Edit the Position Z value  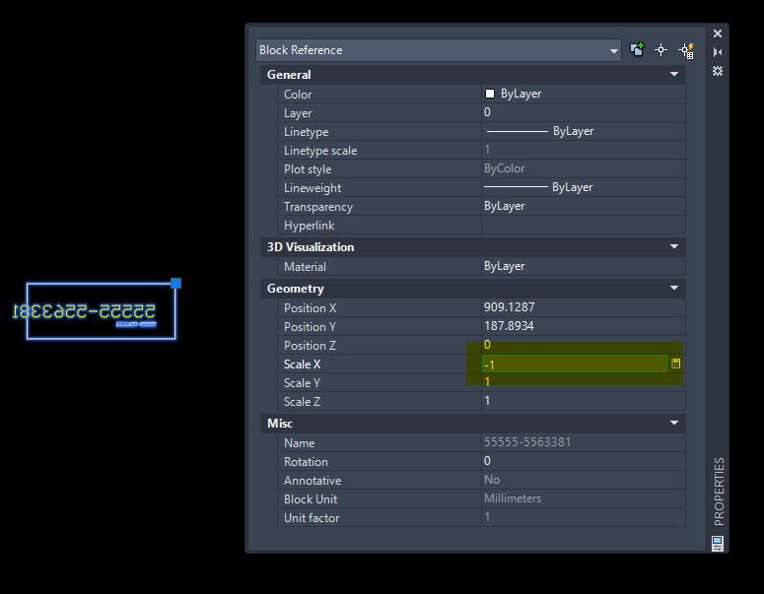point(584,345)
